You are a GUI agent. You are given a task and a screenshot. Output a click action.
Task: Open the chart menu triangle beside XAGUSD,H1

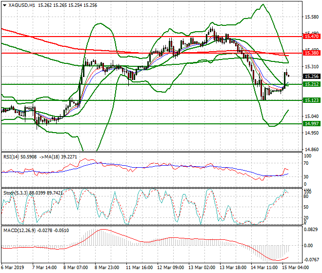4,5
